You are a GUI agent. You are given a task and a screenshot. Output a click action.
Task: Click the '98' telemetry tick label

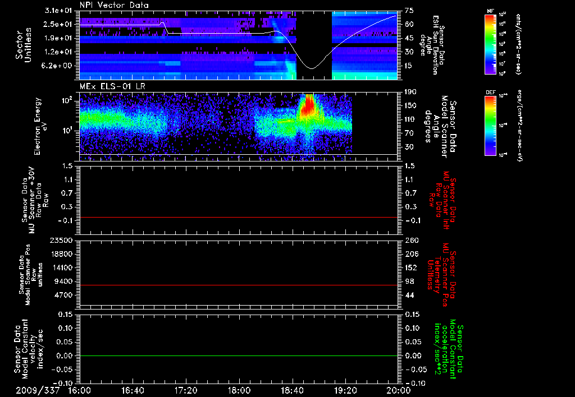click(x=409, y=281)
